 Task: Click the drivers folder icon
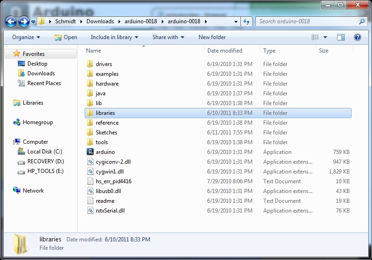point(90,64)
